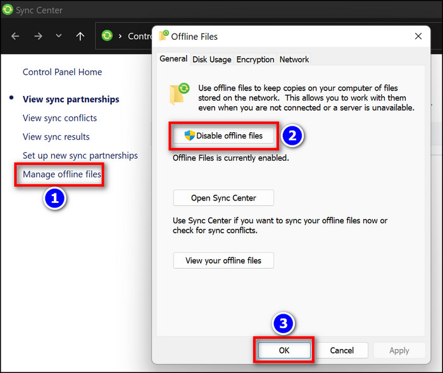The height and width of the screenshot is (373, 443).
Task: Click Disable offline files button
Action: (223, 136)
